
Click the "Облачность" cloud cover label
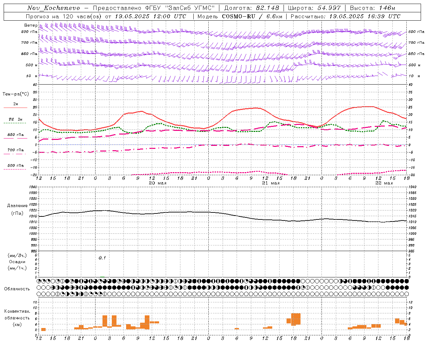pos(17,289)
